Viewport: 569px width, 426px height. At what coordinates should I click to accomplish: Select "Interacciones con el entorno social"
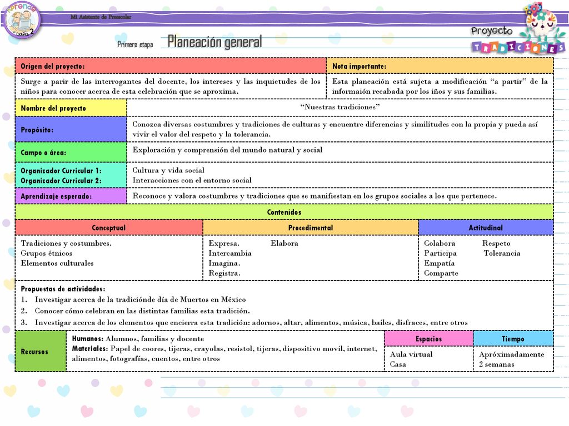[192, 180]
